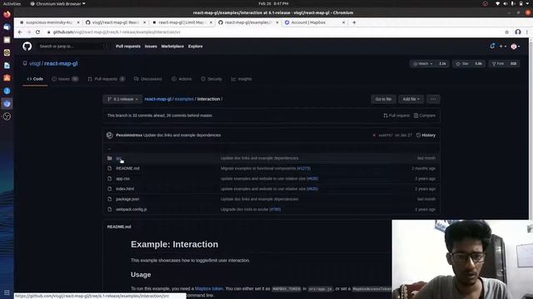Open Ubuntu Software dock icon
This screenshot has width=533, height=299.
(x=7, y=78)
